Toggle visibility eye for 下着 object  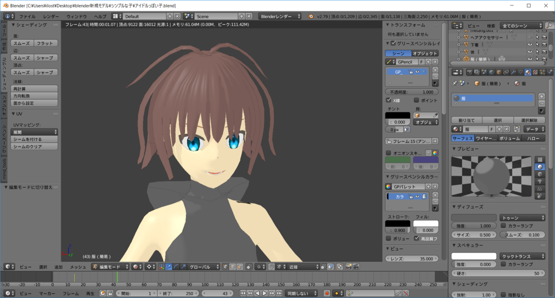[x=530, y=44]
